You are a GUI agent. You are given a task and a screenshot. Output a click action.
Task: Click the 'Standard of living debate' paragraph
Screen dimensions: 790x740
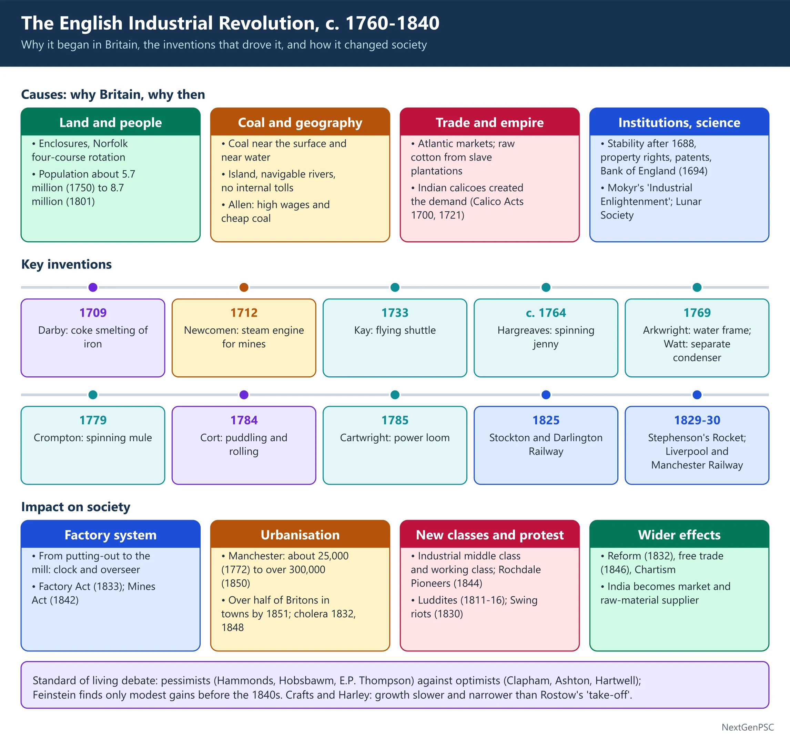pyautogui.click(x=337, y=688)
